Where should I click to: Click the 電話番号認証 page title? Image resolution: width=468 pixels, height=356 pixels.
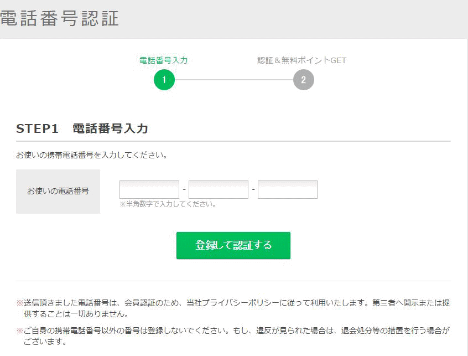tap(60, 19)
